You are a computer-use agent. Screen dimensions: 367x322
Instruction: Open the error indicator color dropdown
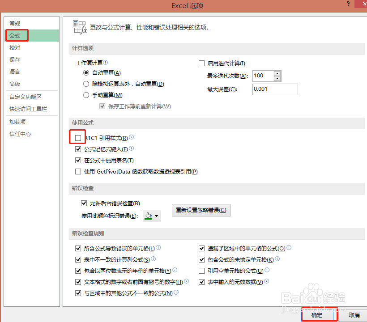tap(152, 216)
